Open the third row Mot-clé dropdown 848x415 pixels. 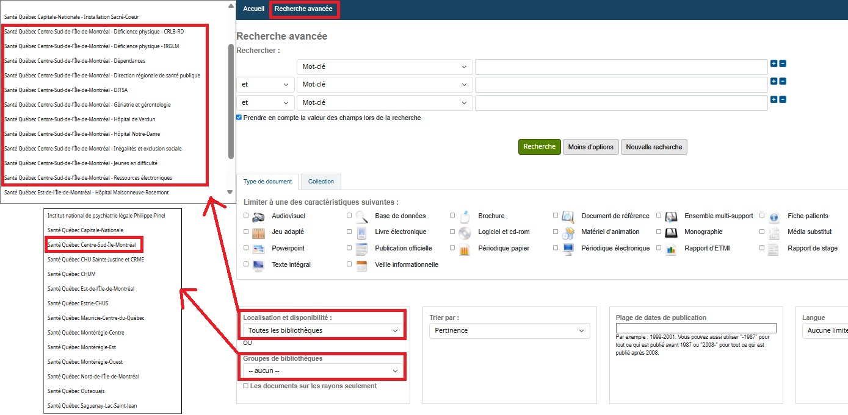(x=385, y=103)
